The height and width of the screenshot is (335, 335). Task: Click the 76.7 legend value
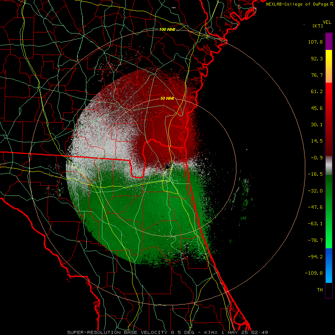[x=317, y=75]
